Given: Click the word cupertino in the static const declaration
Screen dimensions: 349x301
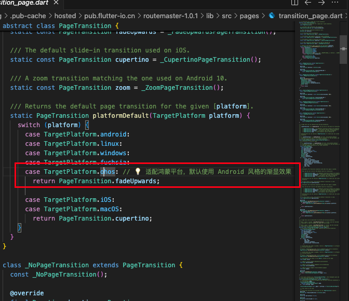Looking at the screenshot, I should tap(132, 60).
